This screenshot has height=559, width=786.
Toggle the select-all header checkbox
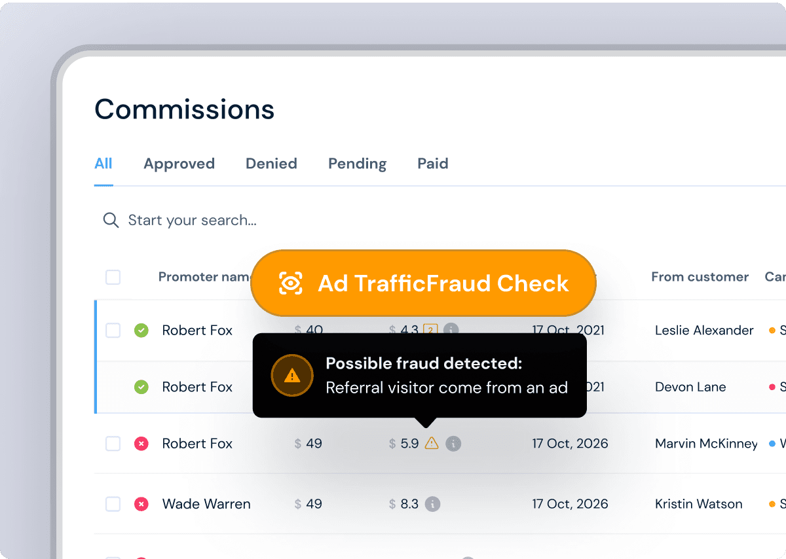pyautogui.click(x=113, y=278)
